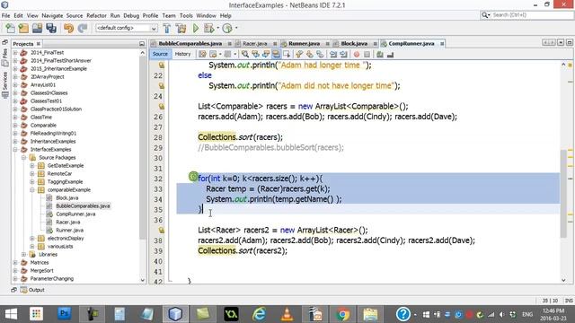This screenshot has width=575, height=323.
Task: Click the New File toolbar icon
Action: click(10, 28)
